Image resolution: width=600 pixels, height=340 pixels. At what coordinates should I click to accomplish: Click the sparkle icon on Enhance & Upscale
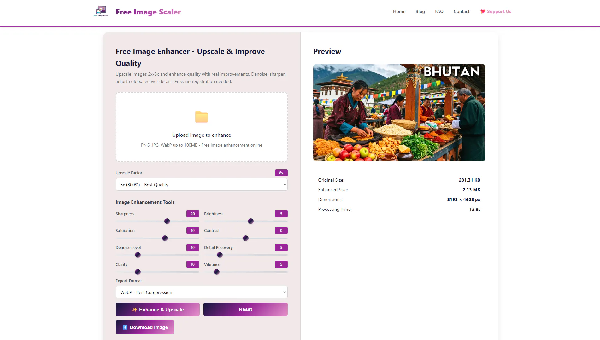(135, 309)
